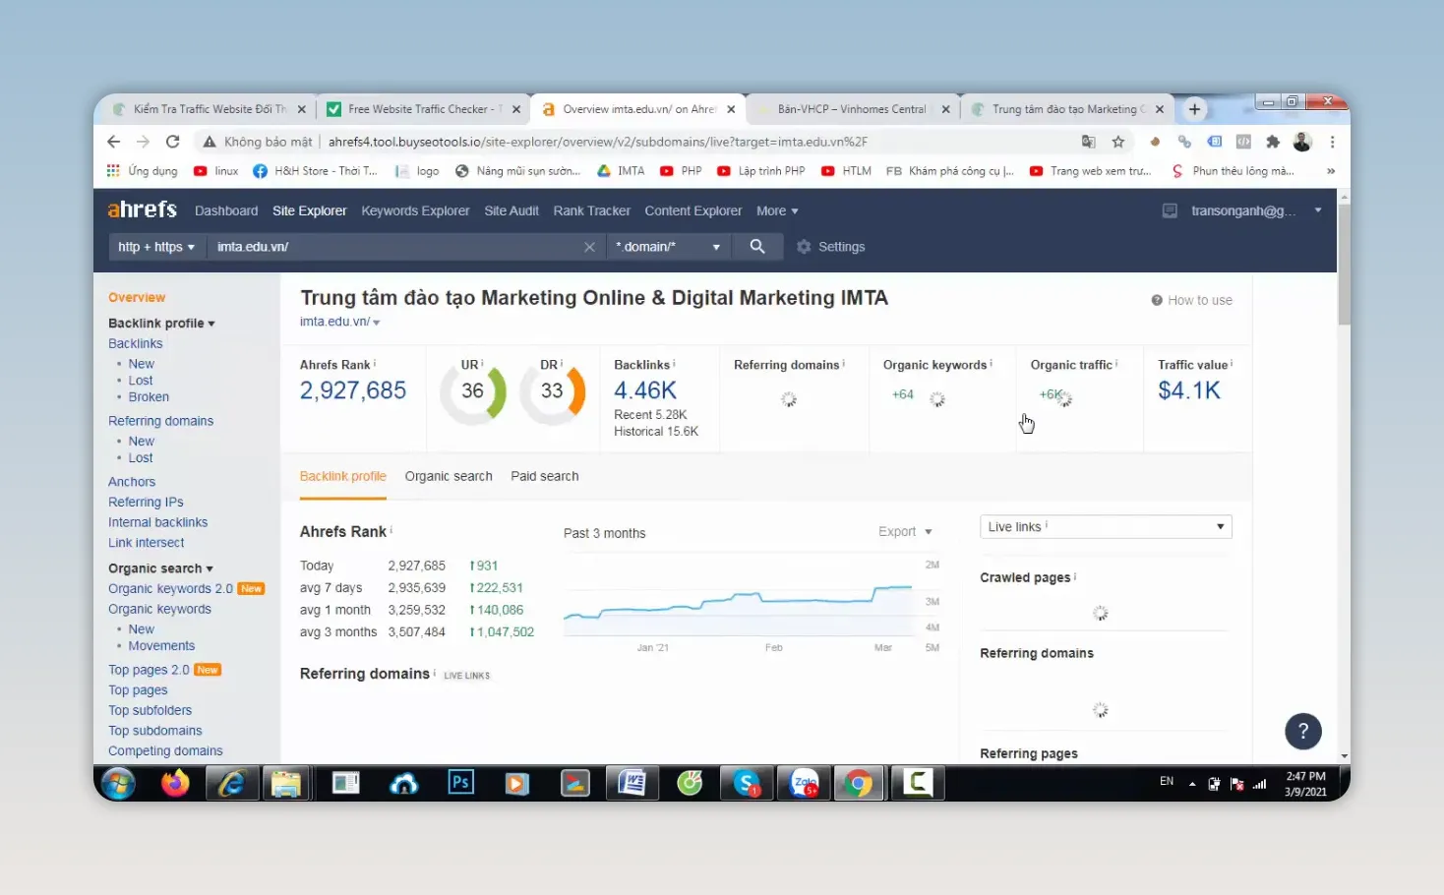Bookmark this page with star icon
Image resolution: width=1444 pixels, height=895 pixels.
pos(1118,142)
